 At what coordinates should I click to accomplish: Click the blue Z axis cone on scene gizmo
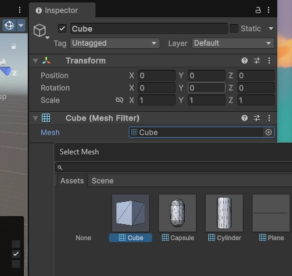coord(6,71)
